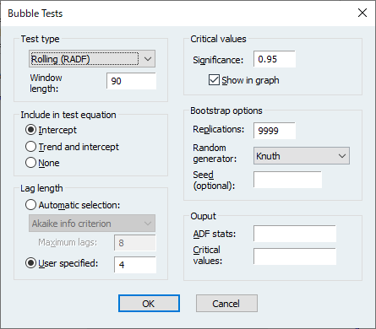
Task: Click the Replications input field
Action: click(275, 131)
